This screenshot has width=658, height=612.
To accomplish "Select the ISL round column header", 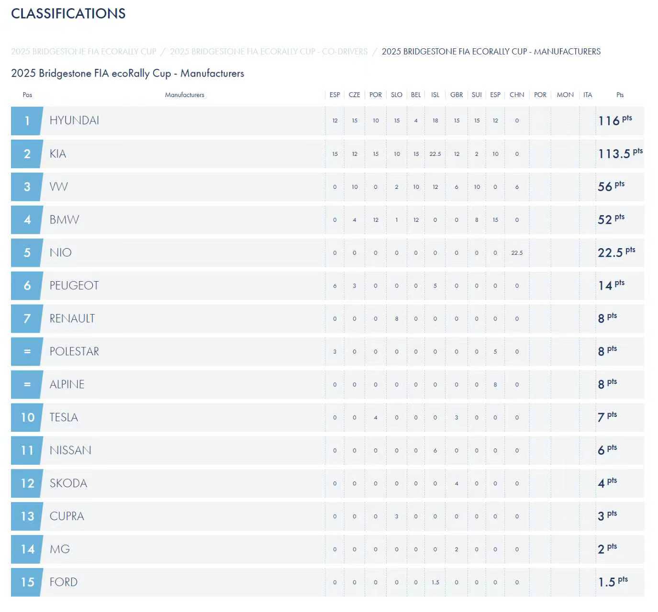I will click(435, 95).
